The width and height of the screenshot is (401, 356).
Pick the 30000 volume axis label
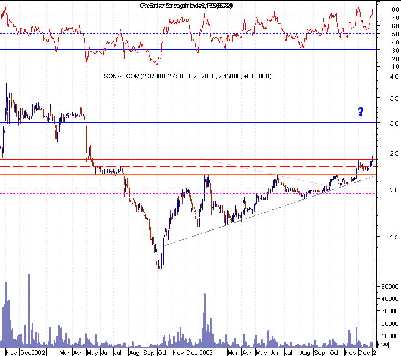pyautogui.click(x=390, y=311)
